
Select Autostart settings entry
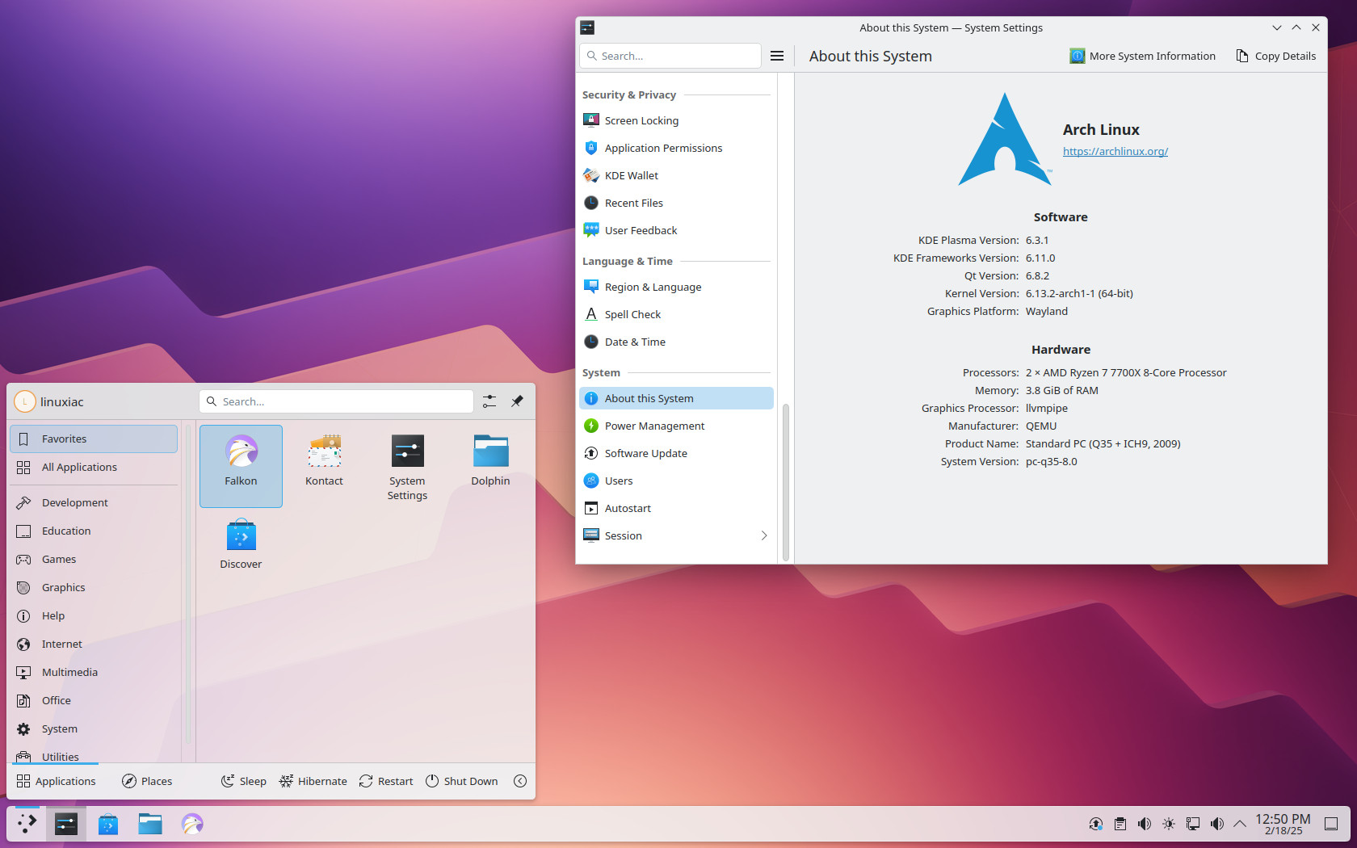point(676,508)
